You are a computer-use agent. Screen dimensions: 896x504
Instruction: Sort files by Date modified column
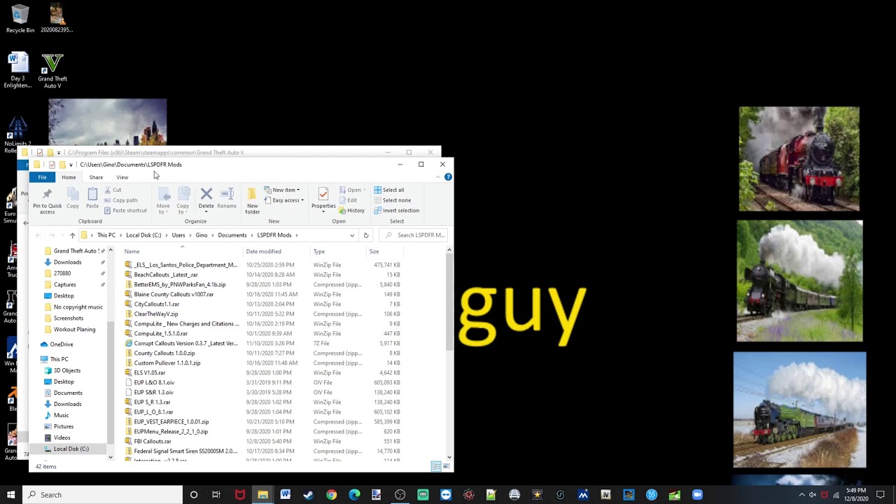pyautogui.click(x=263, y=251)
